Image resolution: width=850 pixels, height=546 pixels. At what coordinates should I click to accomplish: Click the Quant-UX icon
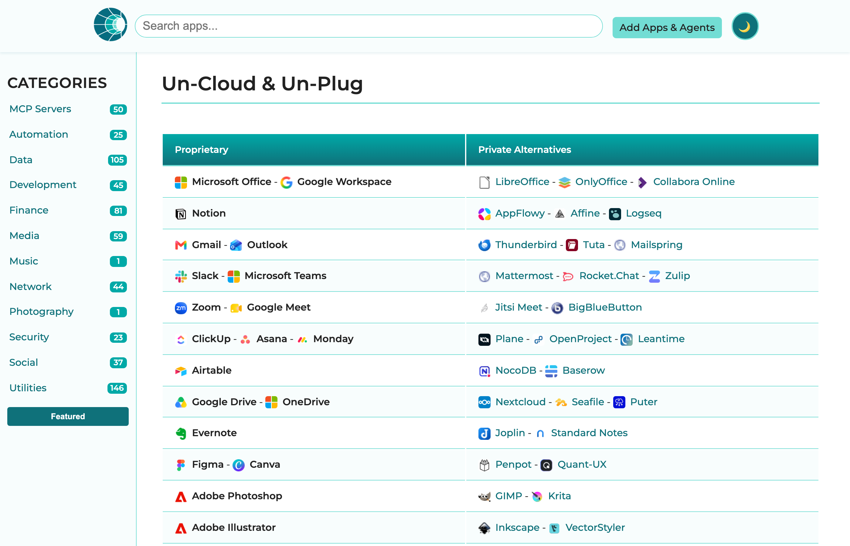pos(546,465)
